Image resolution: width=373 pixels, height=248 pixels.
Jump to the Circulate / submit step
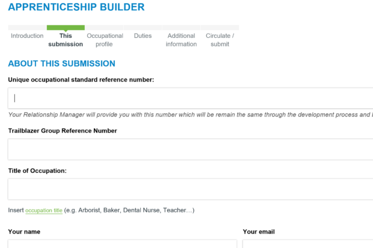click(x=220, y=40)
